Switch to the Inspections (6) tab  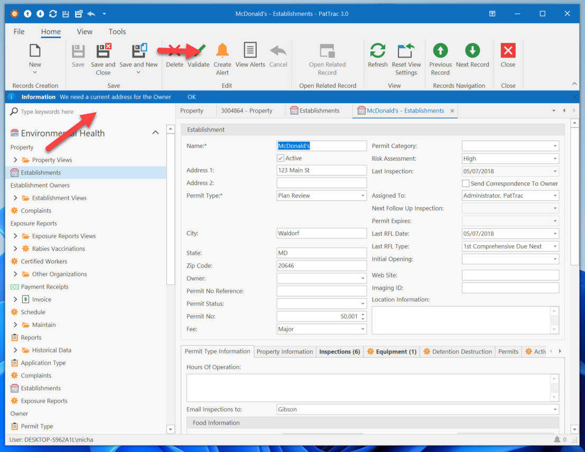339,352
